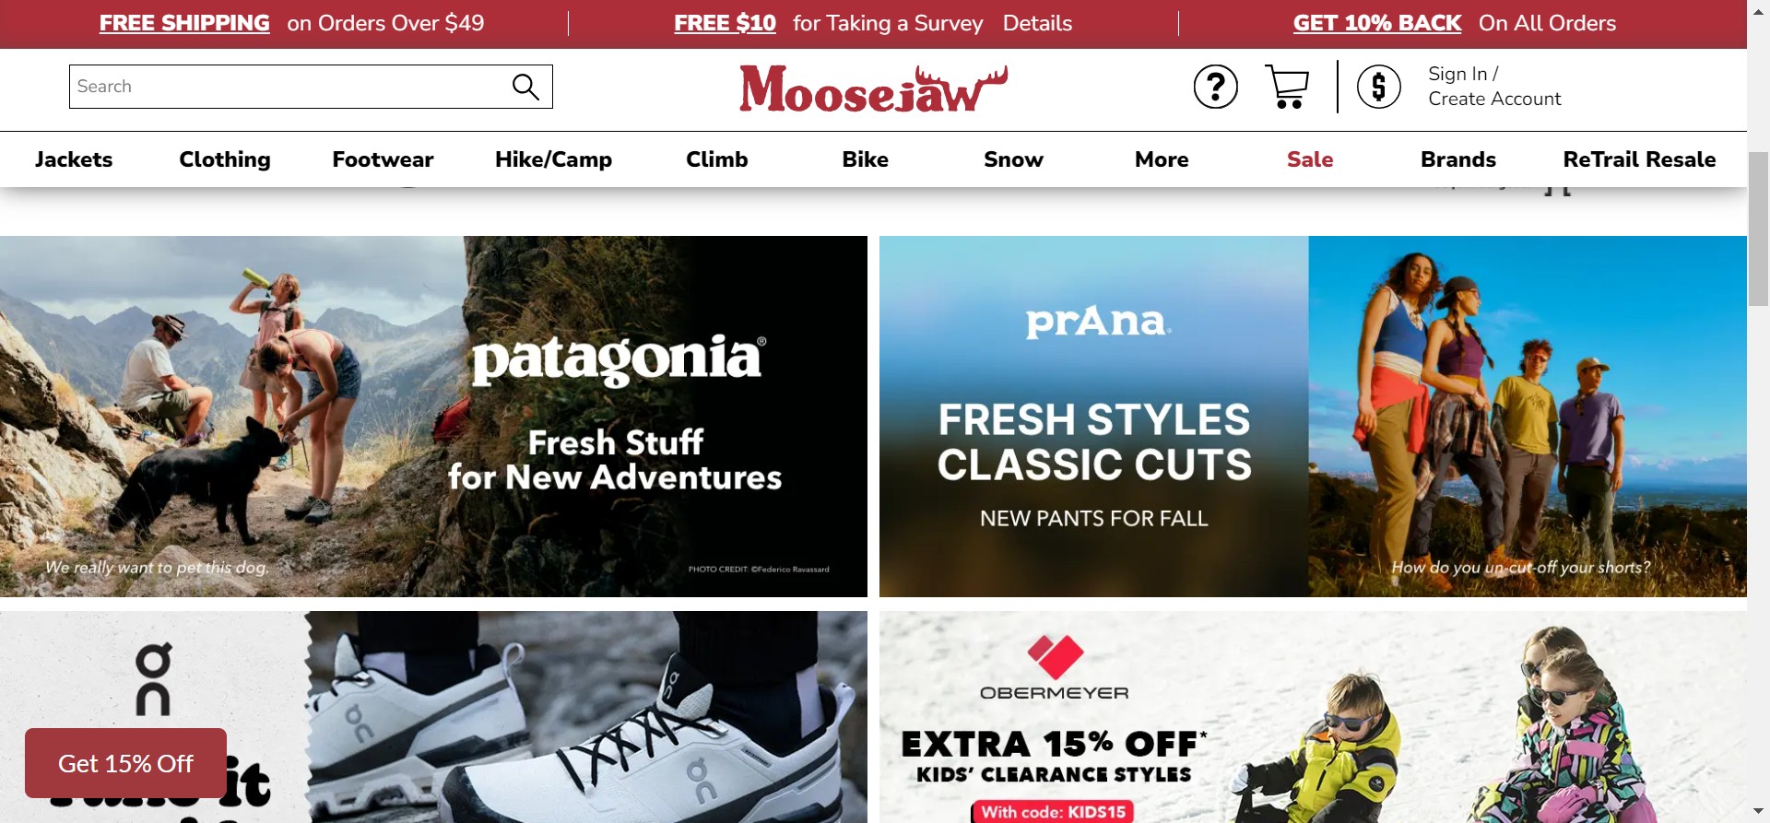Click the scrollbar down arrow
The height and width of the screenshot is (823, 1770).
[1758, 812]
